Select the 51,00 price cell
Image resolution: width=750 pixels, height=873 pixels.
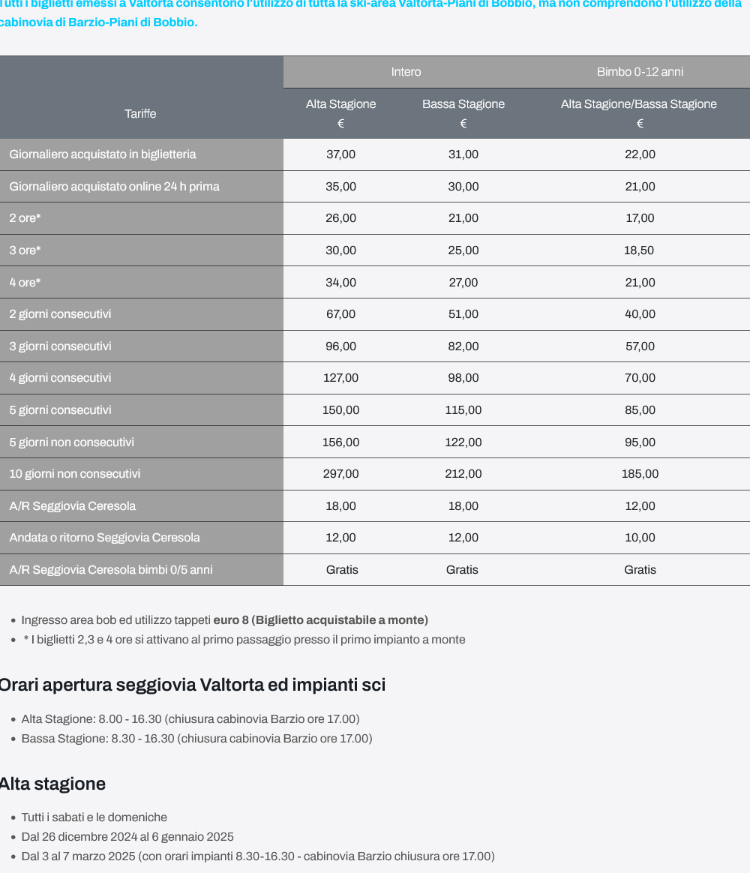click(463, 314)
